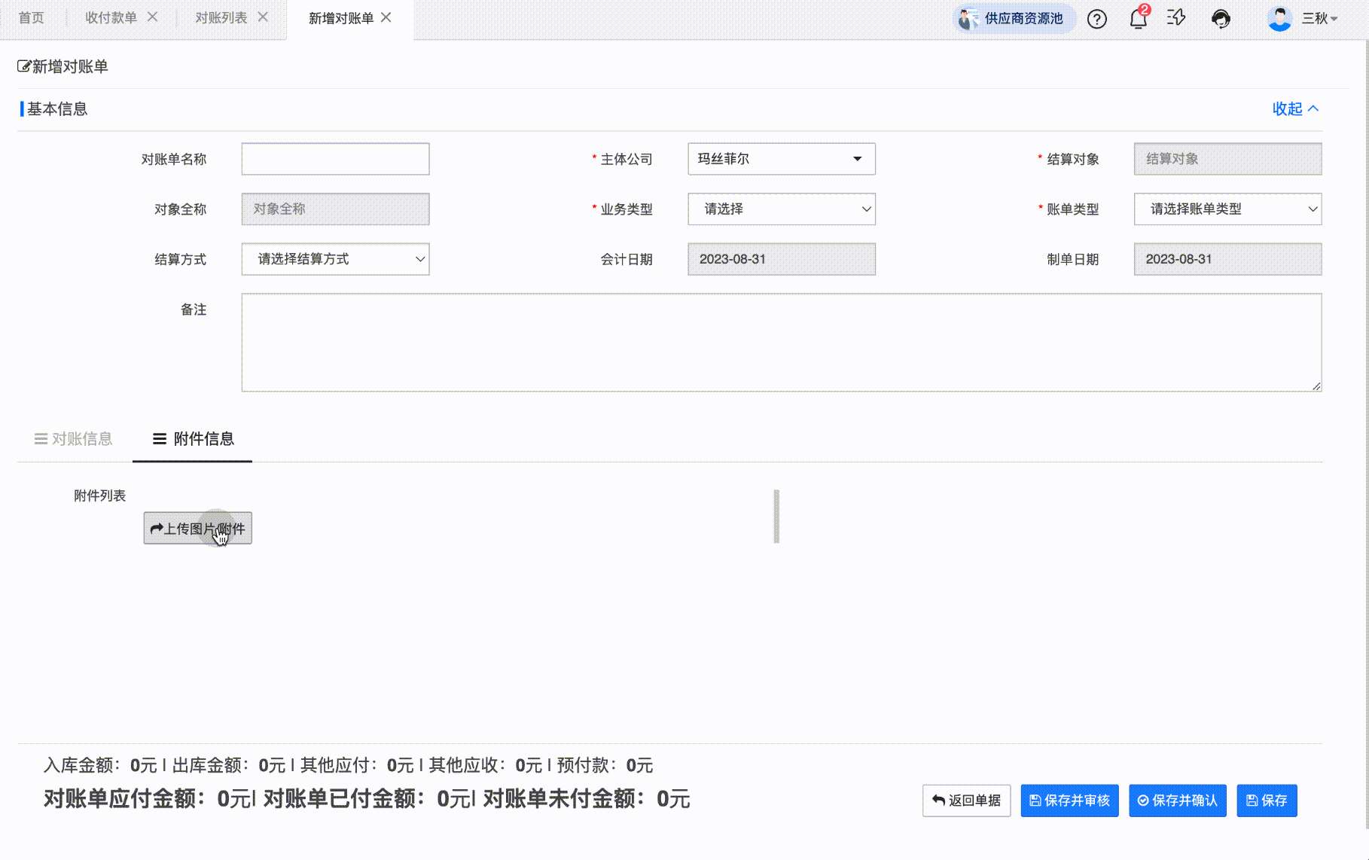This screenshot has width=1369, height=860.
Task: Close the 收付款单 tab
Action: click(153, 17)
